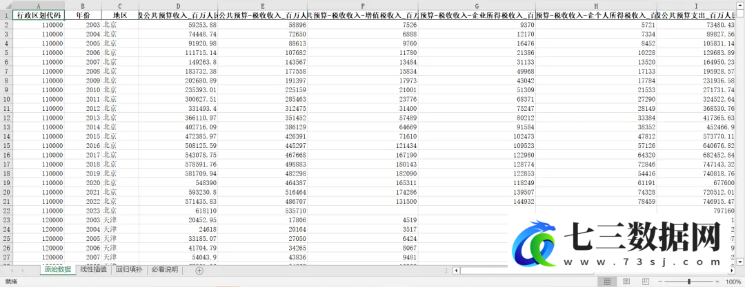Screen dimensions: 745x287
Task: Click the 100% zoom level button
Action: click(733, 281)
